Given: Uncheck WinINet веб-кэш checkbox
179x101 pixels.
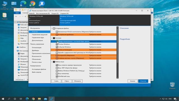Looking at the screenshot, I should (57, 76).
